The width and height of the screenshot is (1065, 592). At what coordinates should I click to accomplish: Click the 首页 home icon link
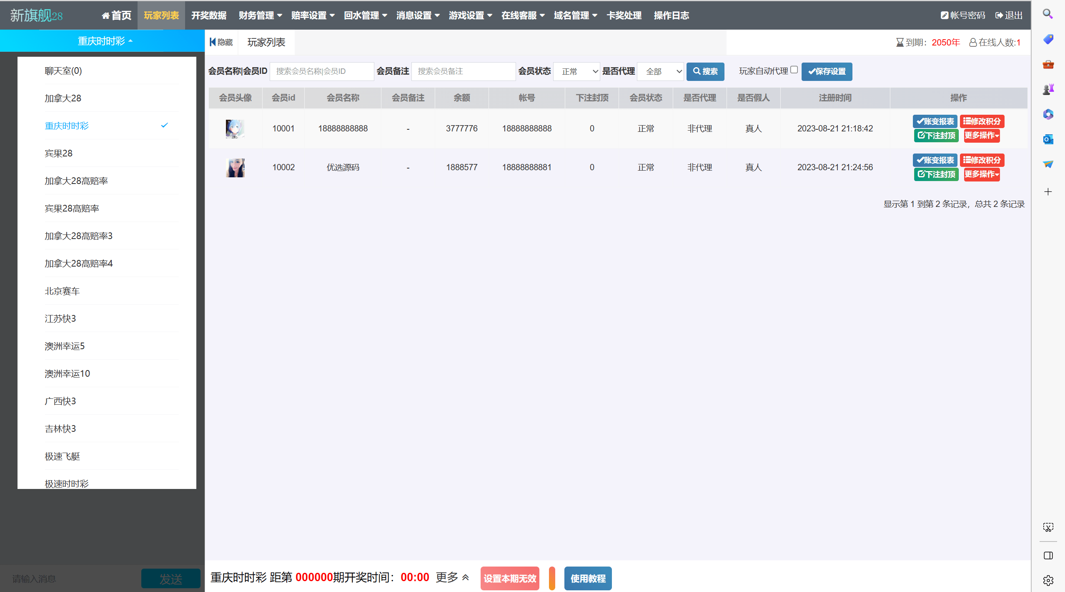coord(105,15)
